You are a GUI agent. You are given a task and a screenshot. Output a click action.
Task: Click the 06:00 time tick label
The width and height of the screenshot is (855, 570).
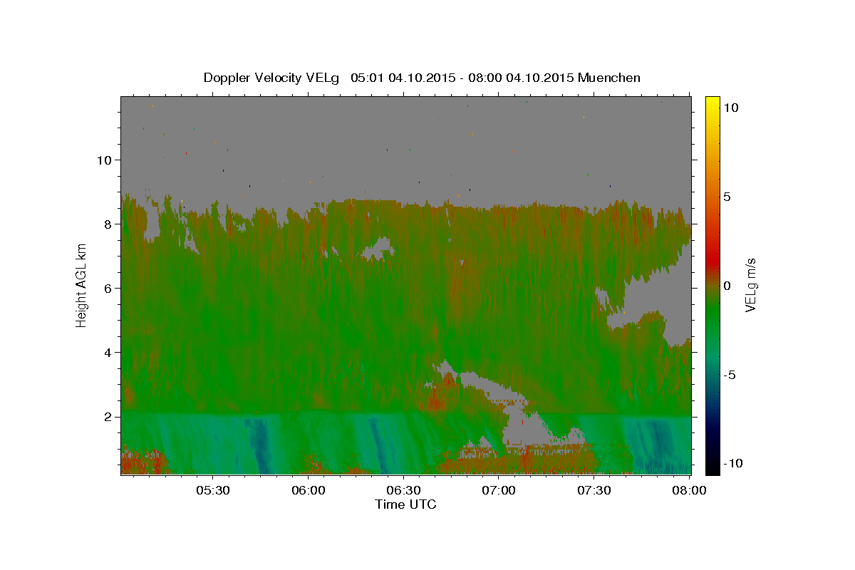pyautogui.click(x=308, y=491)
